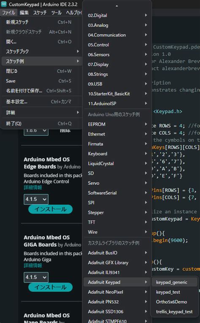Open the 09.USB examples submenu

click(117, 84)
